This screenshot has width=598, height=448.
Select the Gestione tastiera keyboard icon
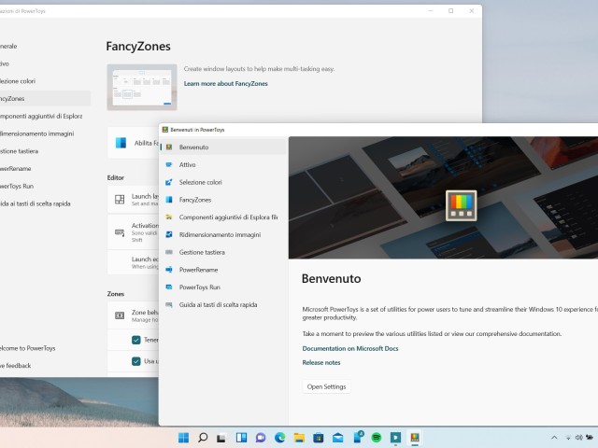pos(168,252)
